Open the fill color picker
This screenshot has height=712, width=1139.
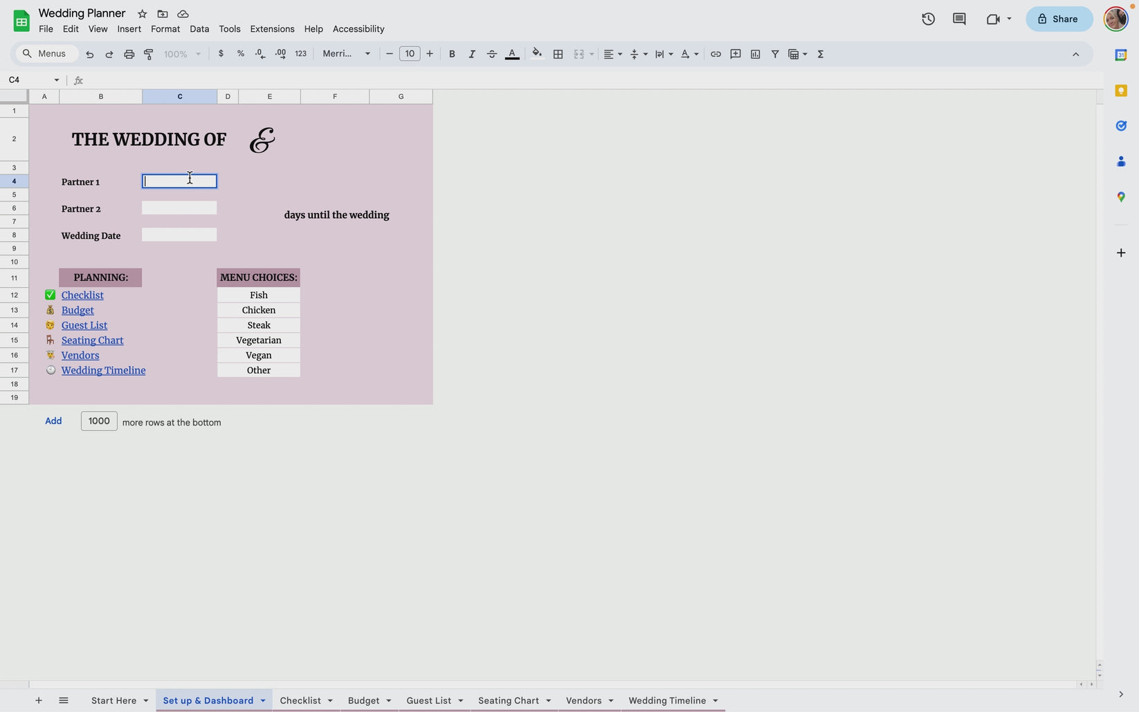point(536,54)
